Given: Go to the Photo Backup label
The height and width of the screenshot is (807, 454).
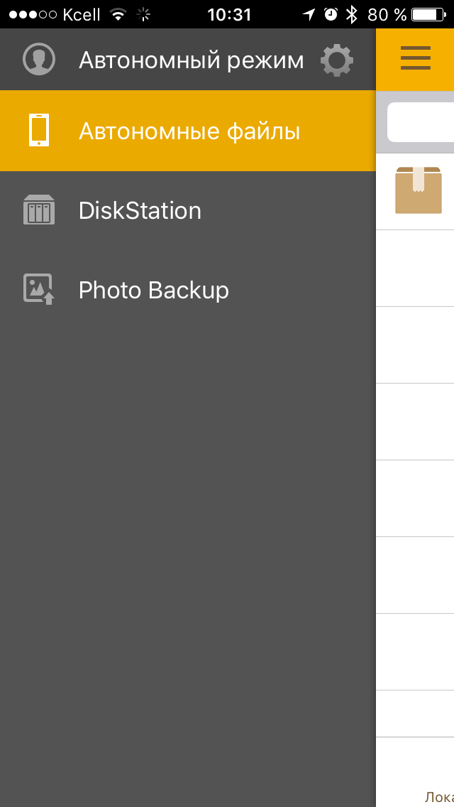Looking at the screenshot, I should 154,291.
